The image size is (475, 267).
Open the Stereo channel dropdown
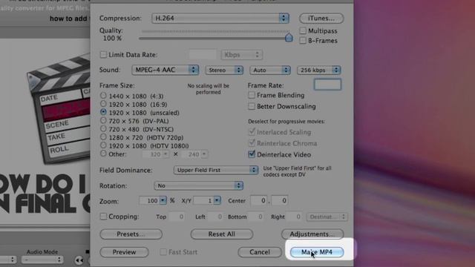tap(224, 70)
